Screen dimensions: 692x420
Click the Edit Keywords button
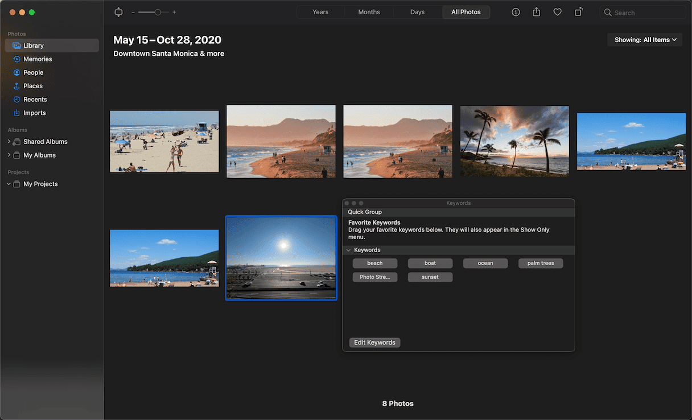coord(374,343)
